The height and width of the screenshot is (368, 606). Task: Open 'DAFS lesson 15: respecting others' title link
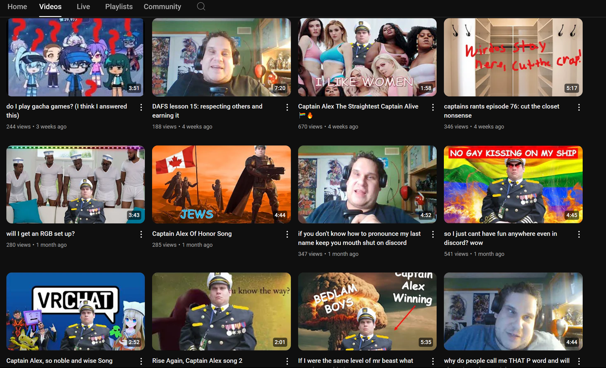[x=207, y=111]
